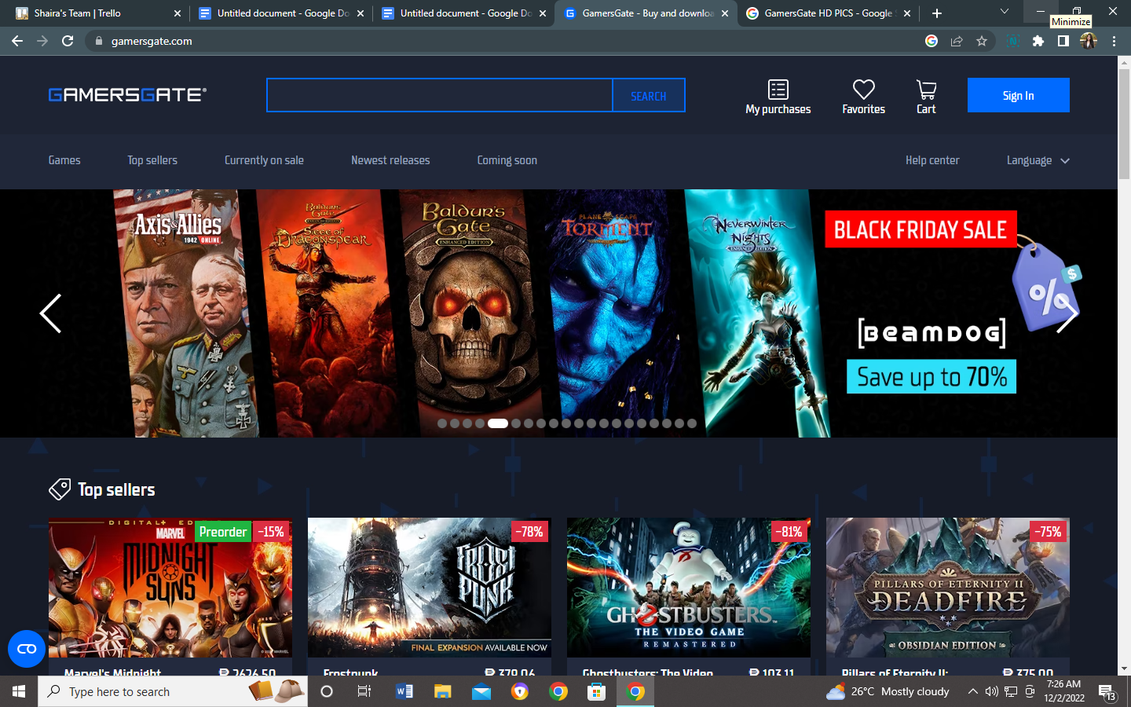The width and height of the screenshot is (1131, 707).
Task: Open Word from the taskbar
Action: point(404,691)
